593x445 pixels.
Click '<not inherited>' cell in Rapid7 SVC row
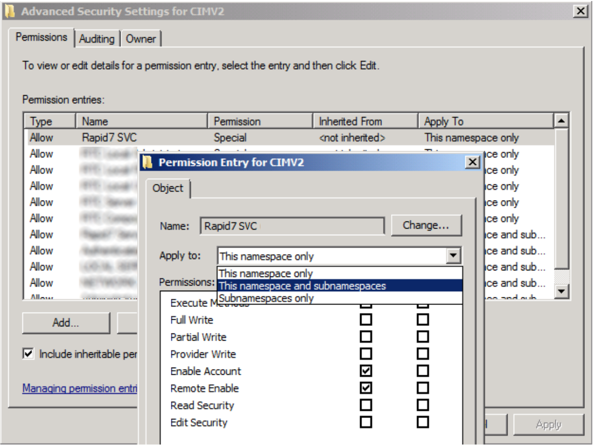pyautogui.click(x=352, y=137)
